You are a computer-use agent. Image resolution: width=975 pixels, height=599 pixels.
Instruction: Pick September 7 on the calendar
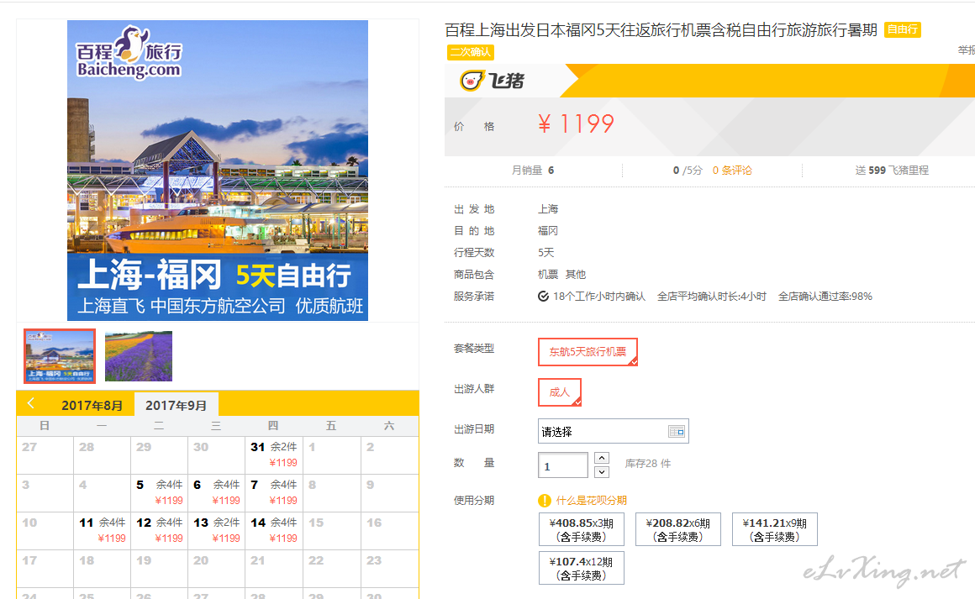coord(274,493)
